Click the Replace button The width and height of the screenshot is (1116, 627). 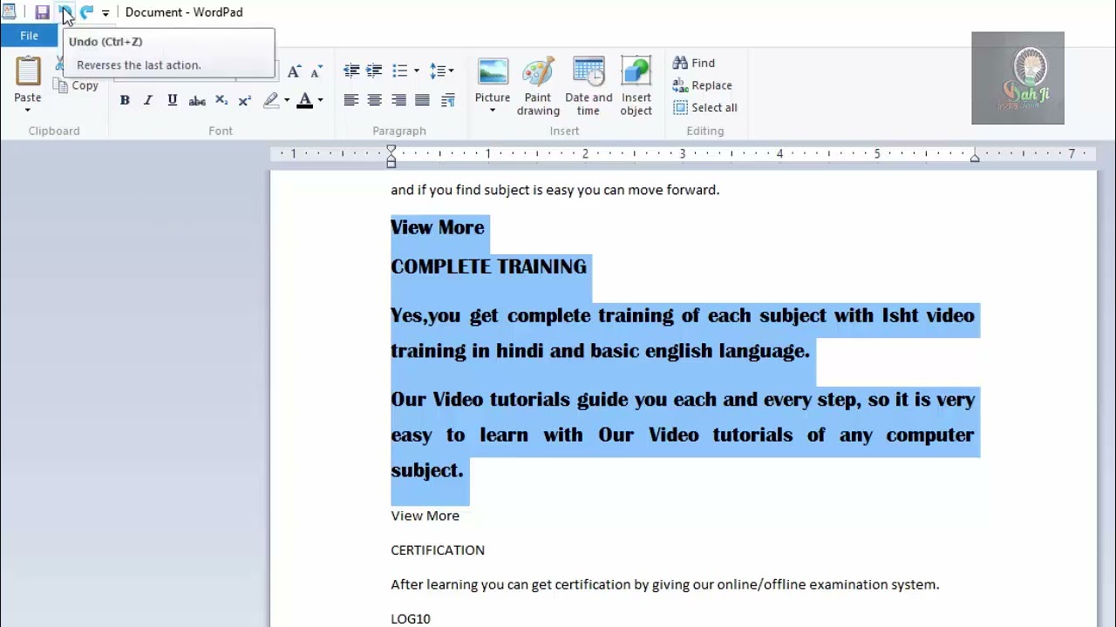pos(703,85)
